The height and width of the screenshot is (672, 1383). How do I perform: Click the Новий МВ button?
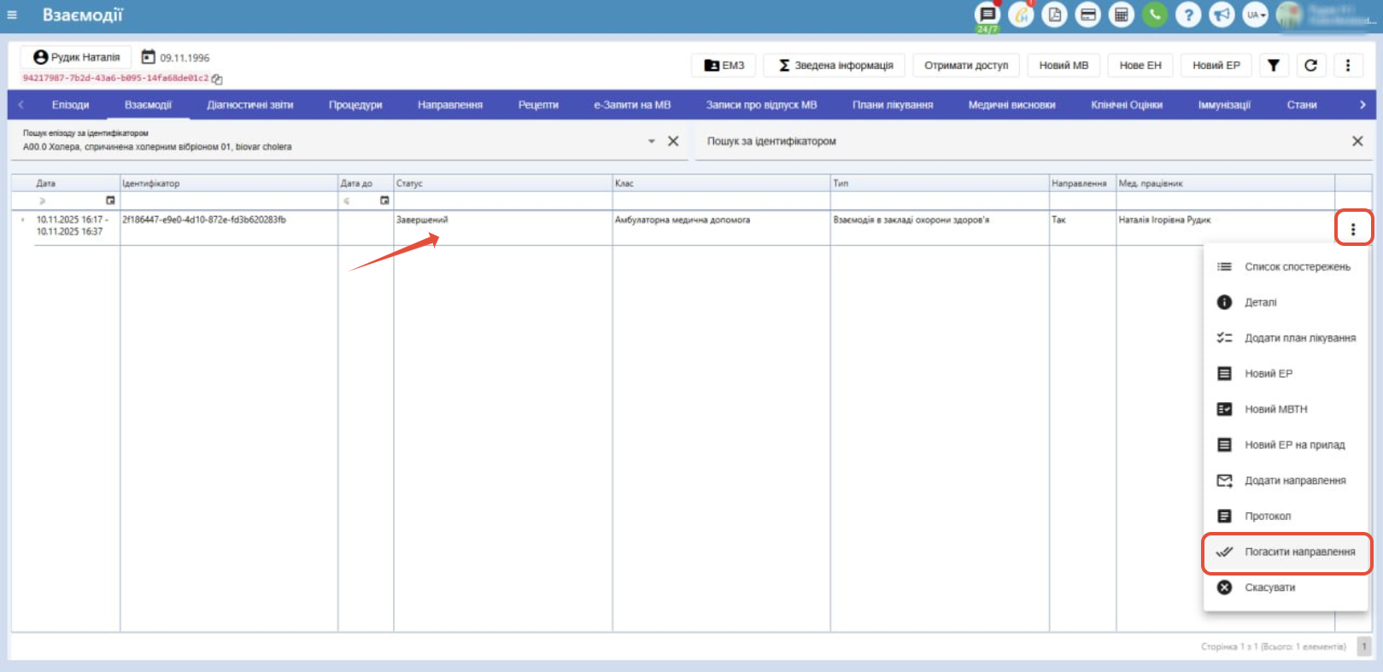pos(1064,65)
